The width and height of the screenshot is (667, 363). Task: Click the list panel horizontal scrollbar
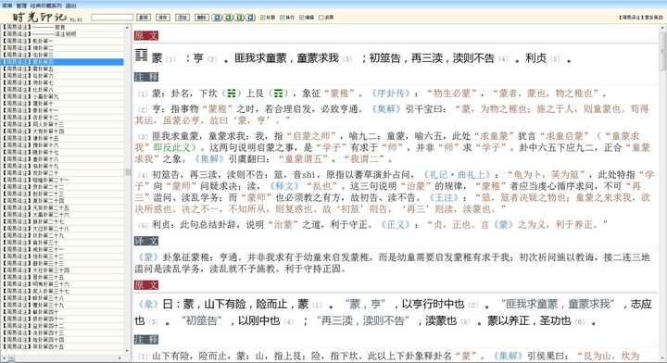(62, 358)
